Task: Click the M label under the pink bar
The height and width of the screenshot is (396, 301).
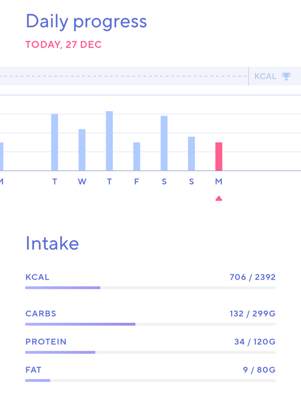Action: [x=219, y=182]
